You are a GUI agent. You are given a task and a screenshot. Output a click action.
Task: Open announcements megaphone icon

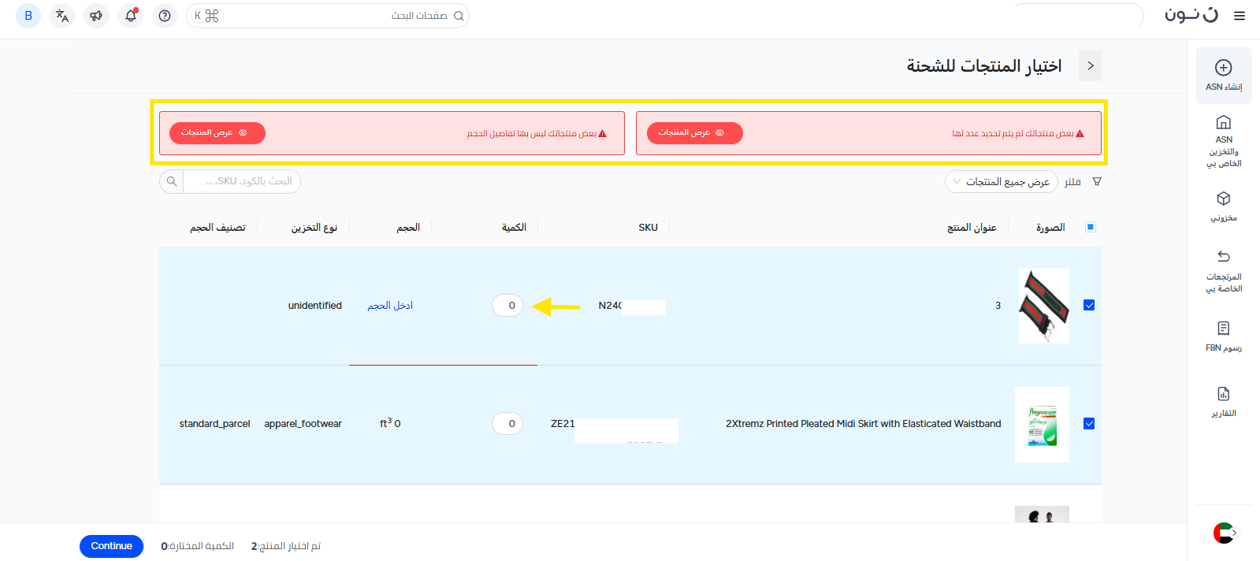[x=96, y=16]
